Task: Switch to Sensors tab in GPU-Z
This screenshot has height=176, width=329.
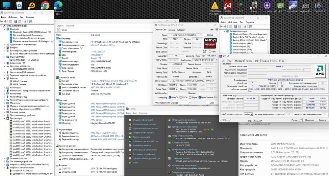Action: tap(172, 30)
